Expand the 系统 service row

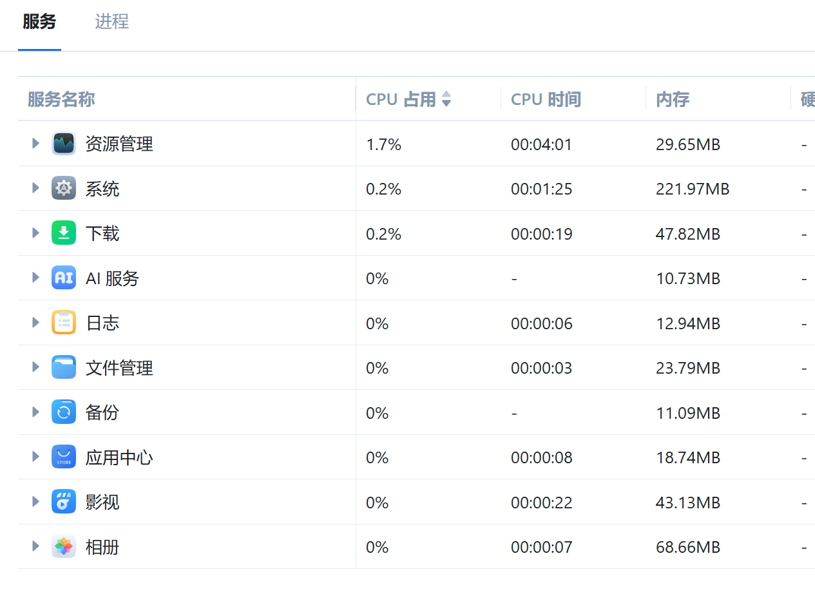point(36,188)
